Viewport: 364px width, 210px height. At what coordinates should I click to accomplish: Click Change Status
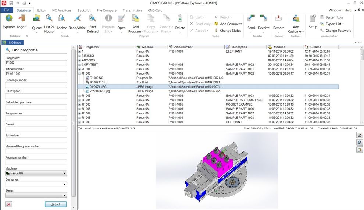[x=228, y=31]
